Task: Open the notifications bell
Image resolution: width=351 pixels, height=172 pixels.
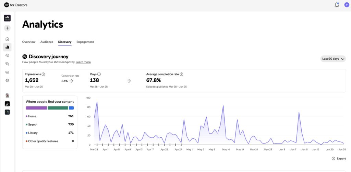Action: pos(337,5)
